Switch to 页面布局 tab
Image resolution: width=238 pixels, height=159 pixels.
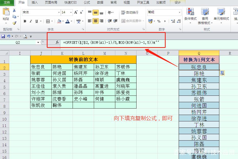coord(51,3)
